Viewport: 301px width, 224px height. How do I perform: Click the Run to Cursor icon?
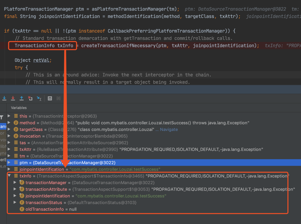(39, 98)
